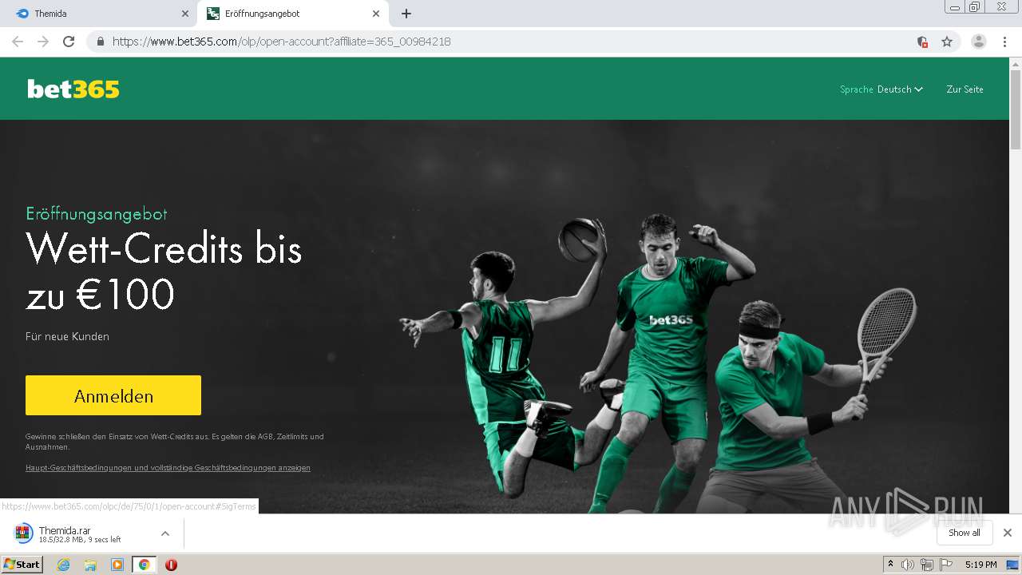Open the blocked content shield icon in address bar
Image resolution: width=1022 pixels, height=575 pixels.
(922, 42)
